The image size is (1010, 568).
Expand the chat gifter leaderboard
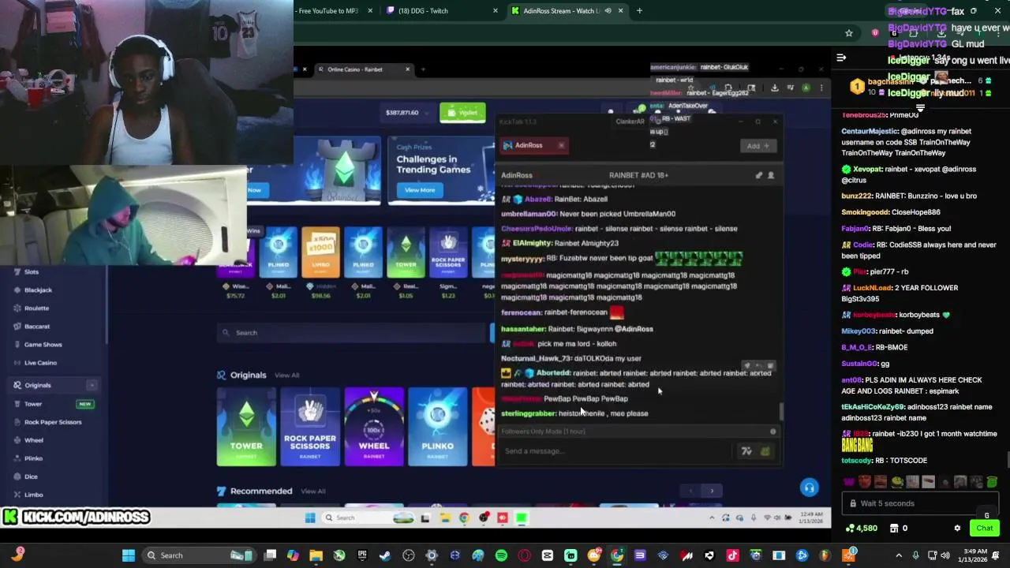[x=920, y=107]
